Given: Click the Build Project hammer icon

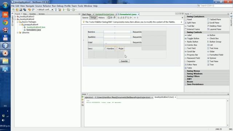Looking at the screenshot, I should pos(56,10).
